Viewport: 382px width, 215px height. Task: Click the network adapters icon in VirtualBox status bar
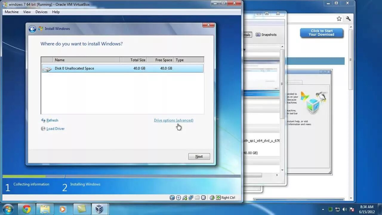(191, 198)
